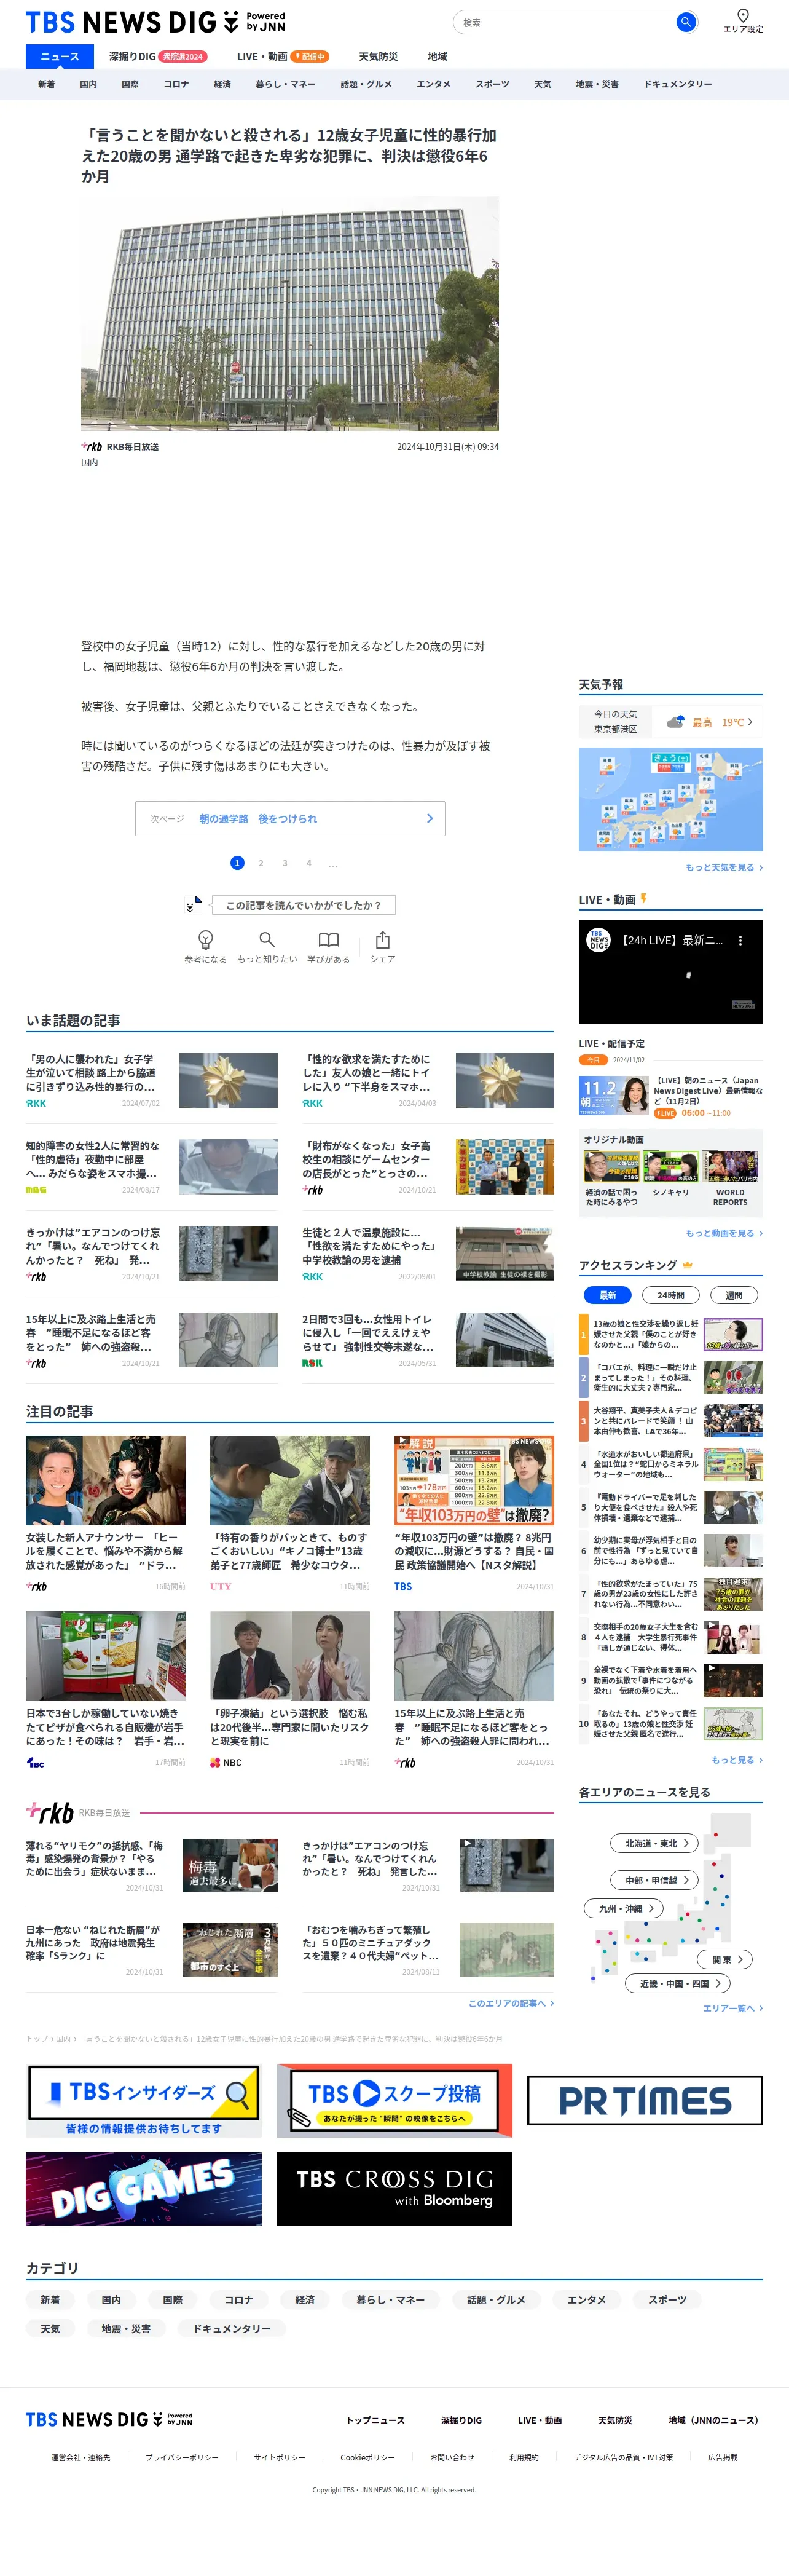Go to next page 朝の通学路 後をつけられ

coord(290,818)
